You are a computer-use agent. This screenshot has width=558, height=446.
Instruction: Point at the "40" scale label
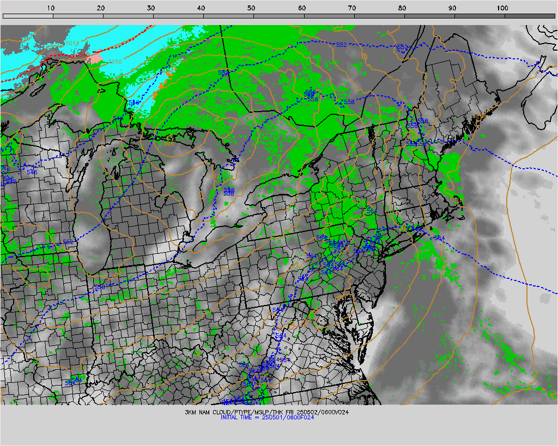coord(202,8)
